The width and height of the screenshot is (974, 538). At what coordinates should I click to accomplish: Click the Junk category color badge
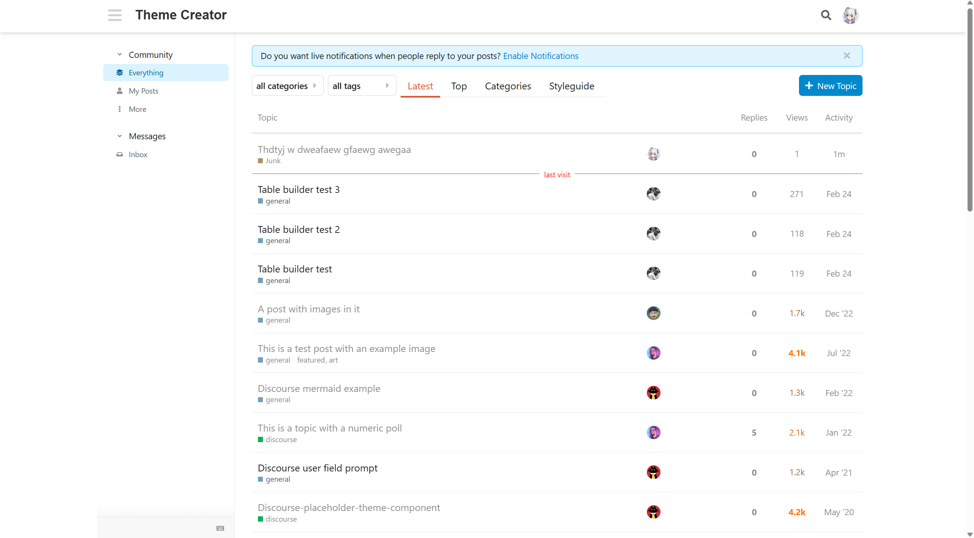click(x=261, y=161)
